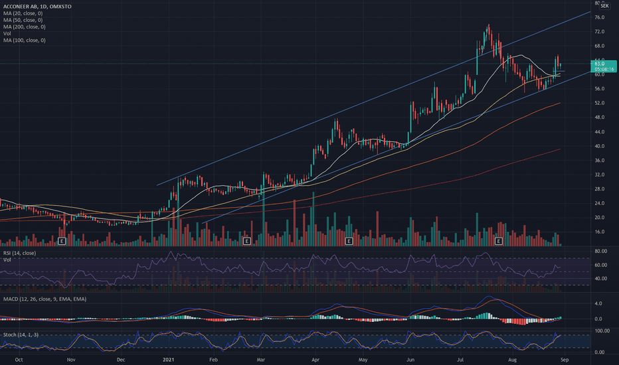Select the MACD (12, 26, close, 9, EMA, EMA) label

pos(44,299)
